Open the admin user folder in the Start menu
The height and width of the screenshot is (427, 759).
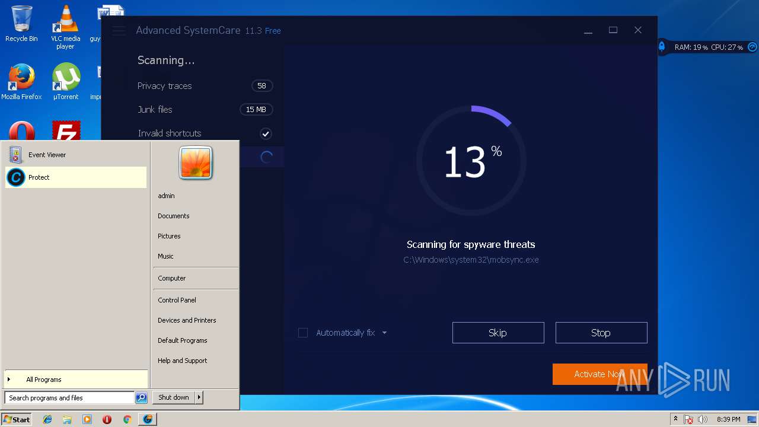[x=166, y=196]
